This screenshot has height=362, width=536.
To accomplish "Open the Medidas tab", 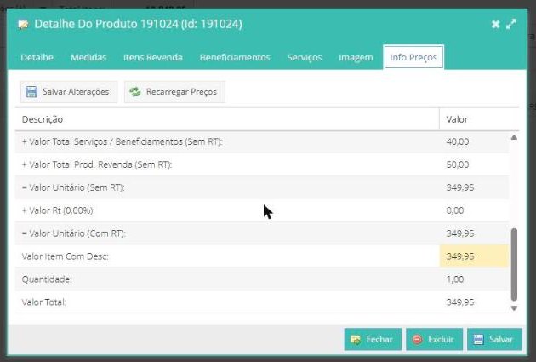I will click(x=88, y=57).
